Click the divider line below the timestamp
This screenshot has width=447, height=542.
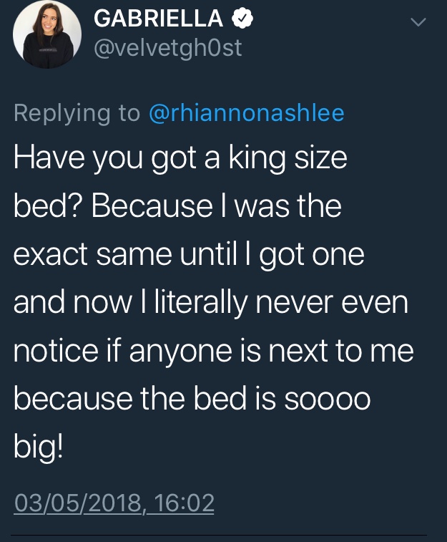(x=220, y=533)
